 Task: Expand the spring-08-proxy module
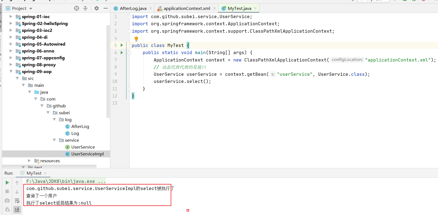[11, 65]
